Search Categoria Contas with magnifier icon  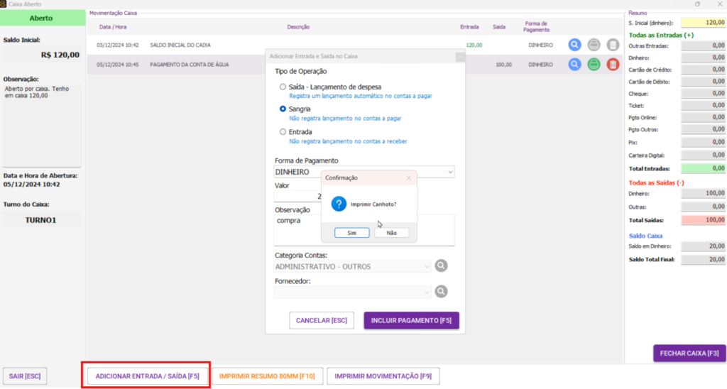441,266
